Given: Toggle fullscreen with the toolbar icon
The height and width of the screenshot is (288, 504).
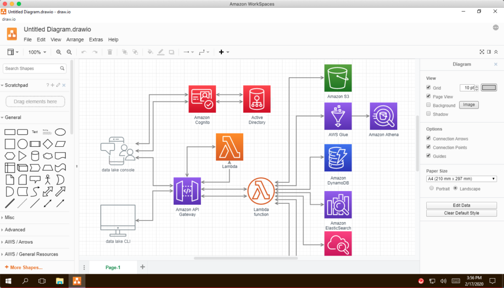Looking at the screenshot, I should 482,52.
